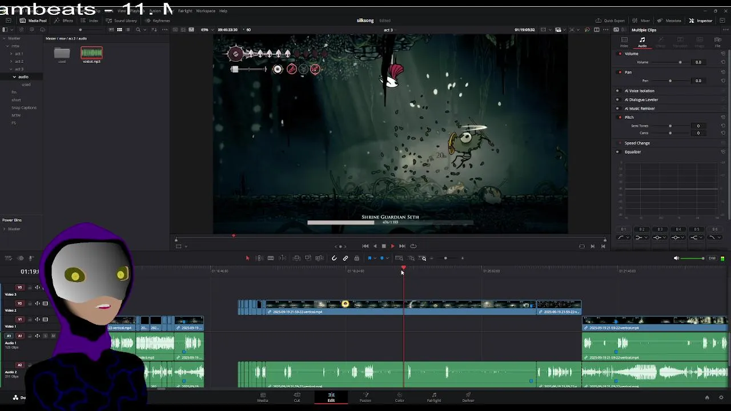Viewport: 731px width, 411px height.
Task: Open the Keyframes panel
Action: pos(158,21)
